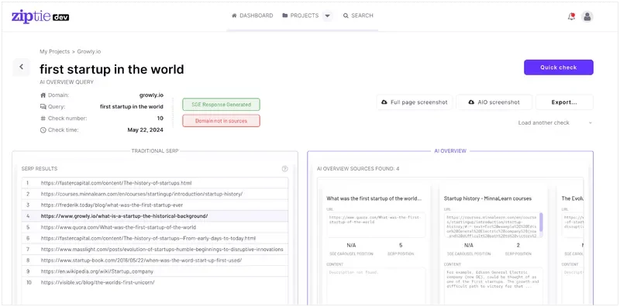
Task: Open the SERP results help icon
Action: (x=284, y=168)
